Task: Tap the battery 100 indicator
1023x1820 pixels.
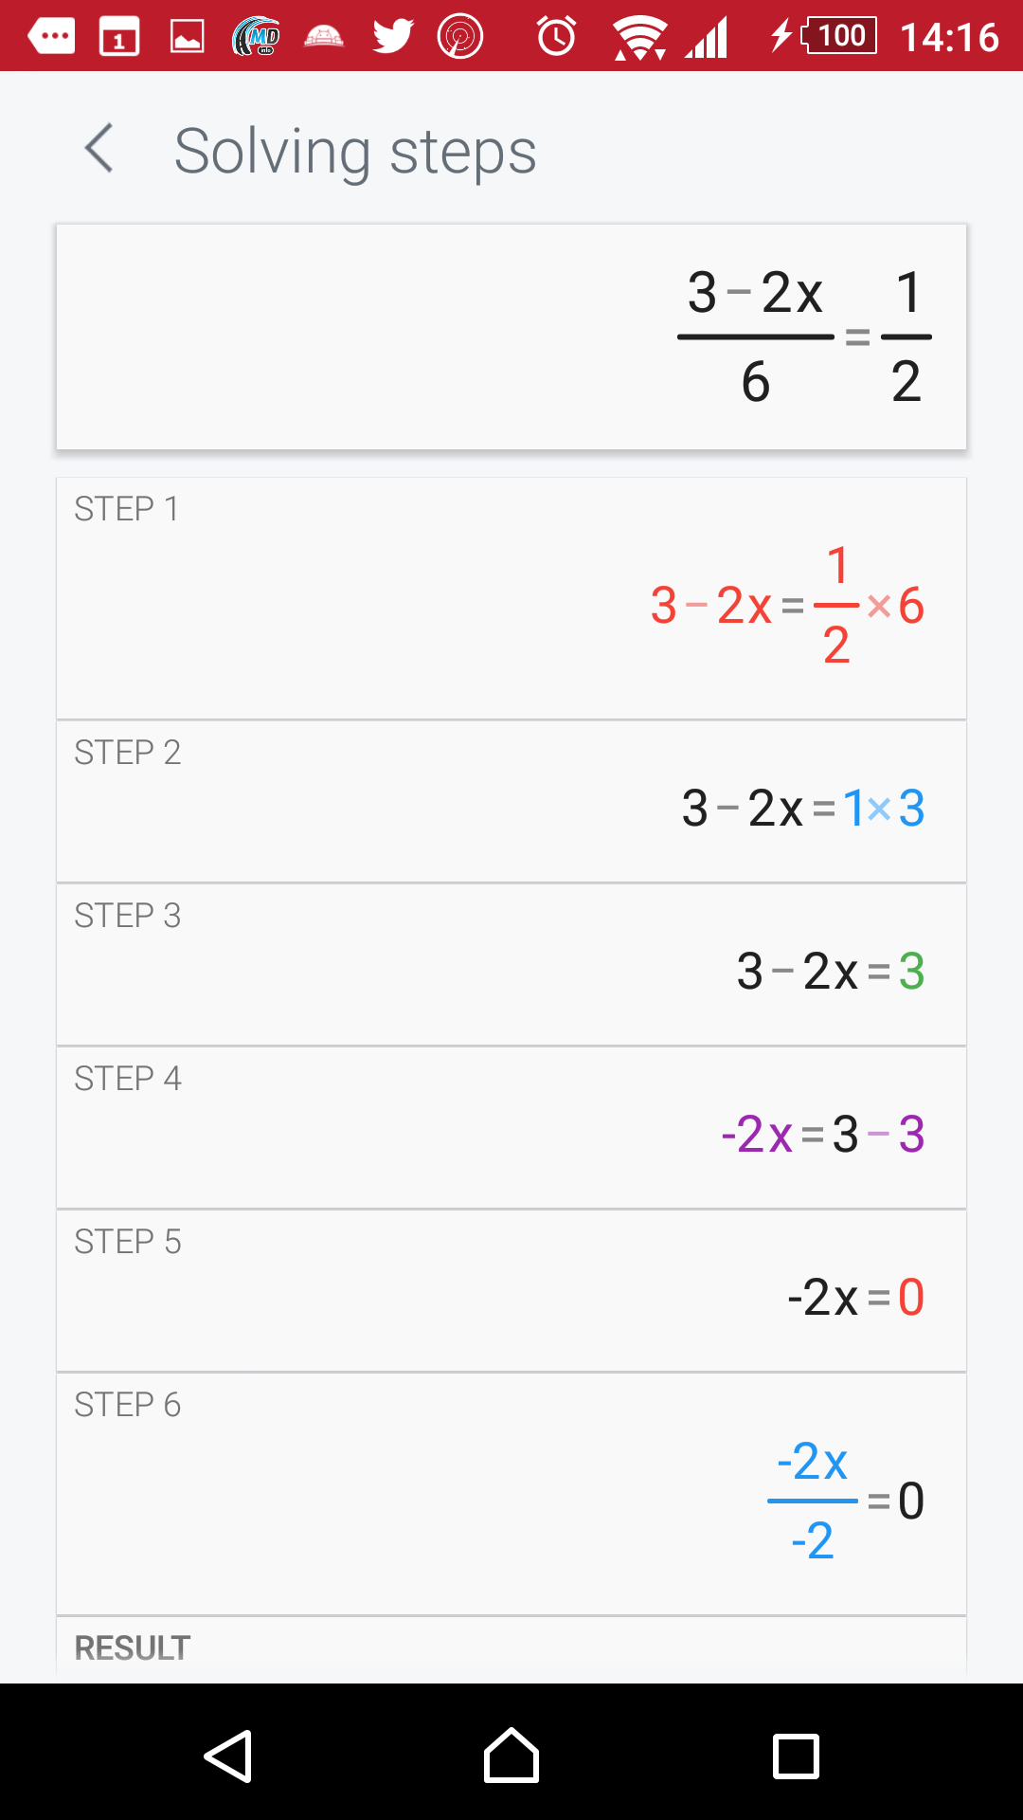Action: (839, 36)
